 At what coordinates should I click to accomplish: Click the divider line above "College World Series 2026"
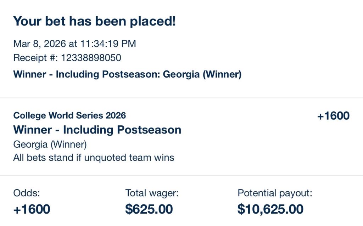click(181, 98)
